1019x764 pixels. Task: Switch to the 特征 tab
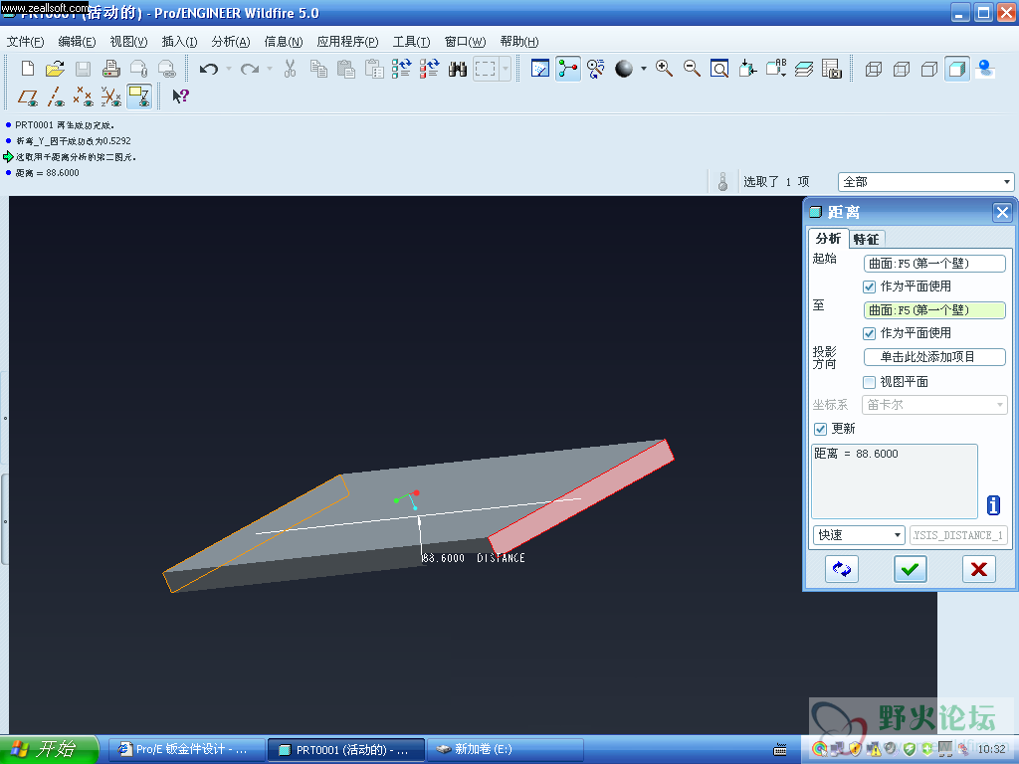pyautogui.click(x=866, y=239)
